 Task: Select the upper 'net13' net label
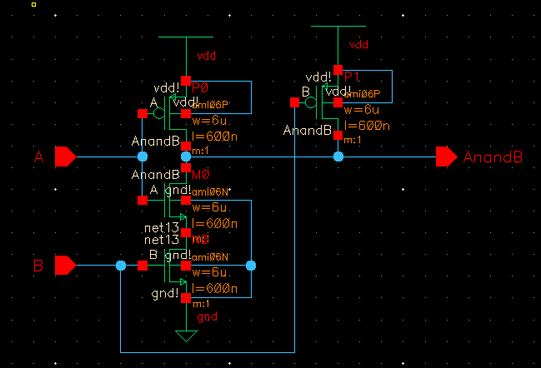162,228
